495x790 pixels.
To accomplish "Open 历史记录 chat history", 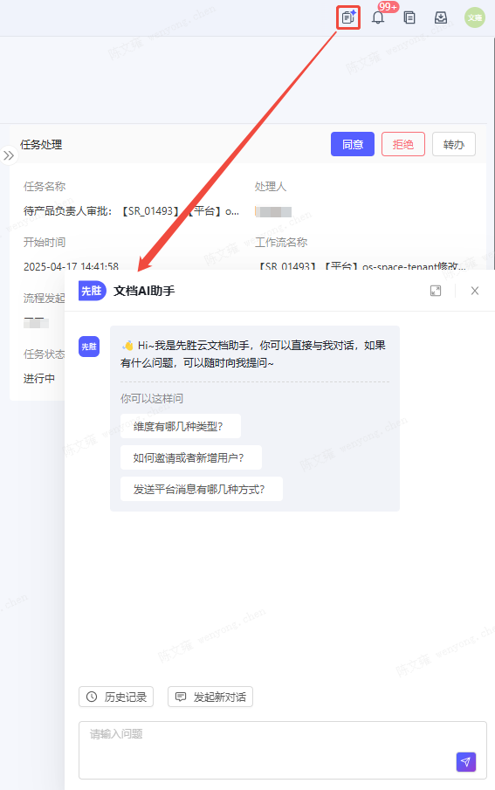I will pyautogui.click(x=116, y=697).
